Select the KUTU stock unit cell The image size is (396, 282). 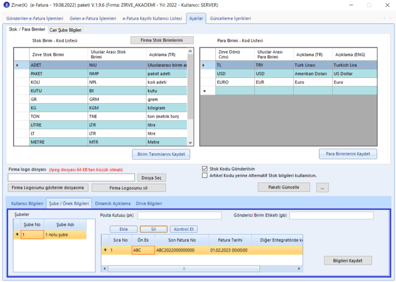[x=59, y=91]
